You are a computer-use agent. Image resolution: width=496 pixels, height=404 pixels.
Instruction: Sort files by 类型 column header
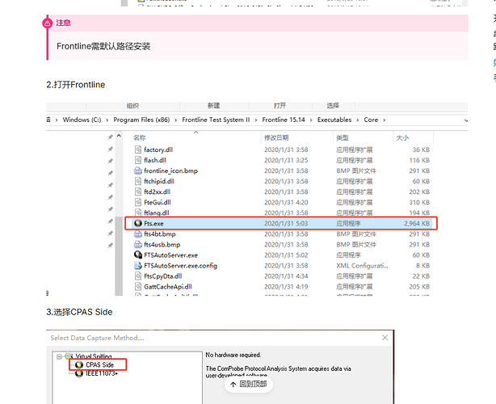343,137
